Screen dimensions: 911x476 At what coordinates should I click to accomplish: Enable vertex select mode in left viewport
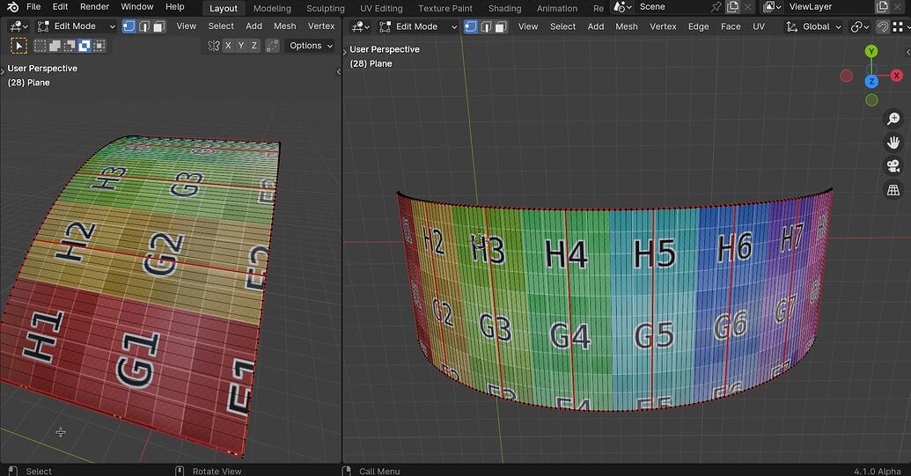click(129, 26)
